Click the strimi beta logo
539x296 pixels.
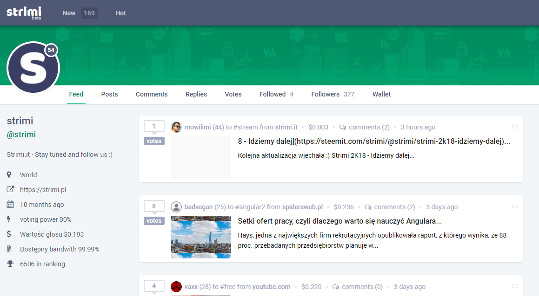24,13
